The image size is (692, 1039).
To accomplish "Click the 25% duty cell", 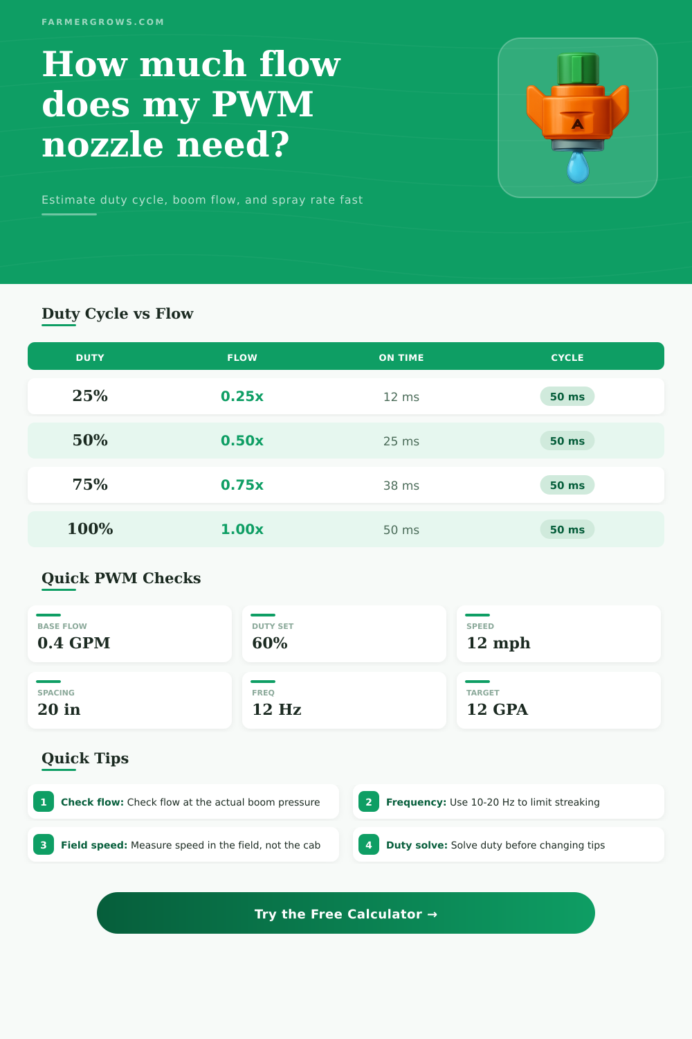I will coord(90,396).
